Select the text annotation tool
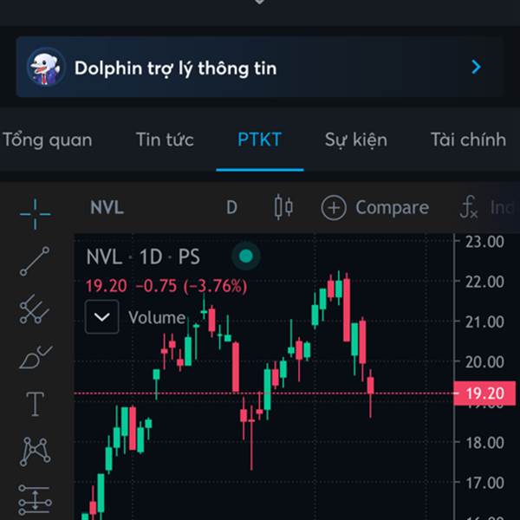Image resolution: width=520 pixels, height=520 pixels. point(35,404)
